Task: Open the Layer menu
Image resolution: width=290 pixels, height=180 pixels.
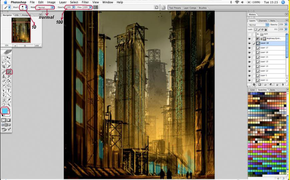Action: [x=63, y=2]
